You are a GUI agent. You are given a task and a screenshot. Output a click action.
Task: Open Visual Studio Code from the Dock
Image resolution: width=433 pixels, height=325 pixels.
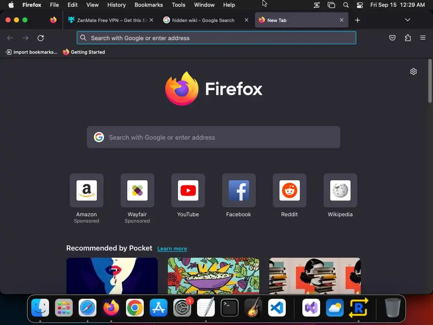tap(277, 308)
